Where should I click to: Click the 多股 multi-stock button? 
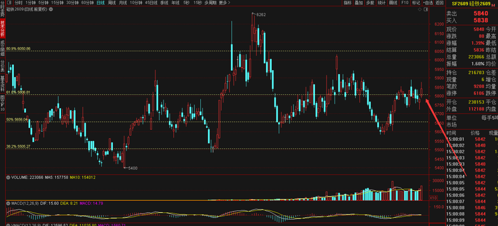point(370,2)
